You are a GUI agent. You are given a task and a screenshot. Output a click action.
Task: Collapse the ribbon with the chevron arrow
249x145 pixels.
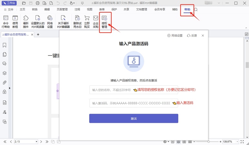click(x=246, y=28)
